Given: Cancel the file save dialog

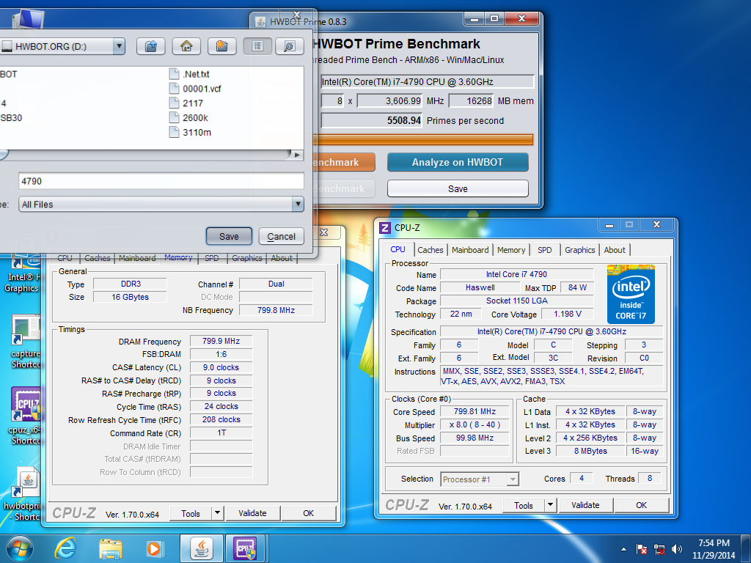Looking at the screenshot, I should click(x=281, y=237).
